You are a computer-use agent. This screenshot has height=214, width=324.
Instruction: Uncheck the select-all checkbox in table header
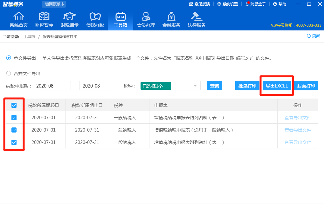(x=14, y=105)
